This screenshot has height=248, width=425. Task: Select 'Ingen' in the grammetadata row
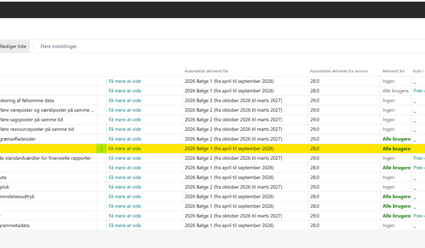[389, 225]
